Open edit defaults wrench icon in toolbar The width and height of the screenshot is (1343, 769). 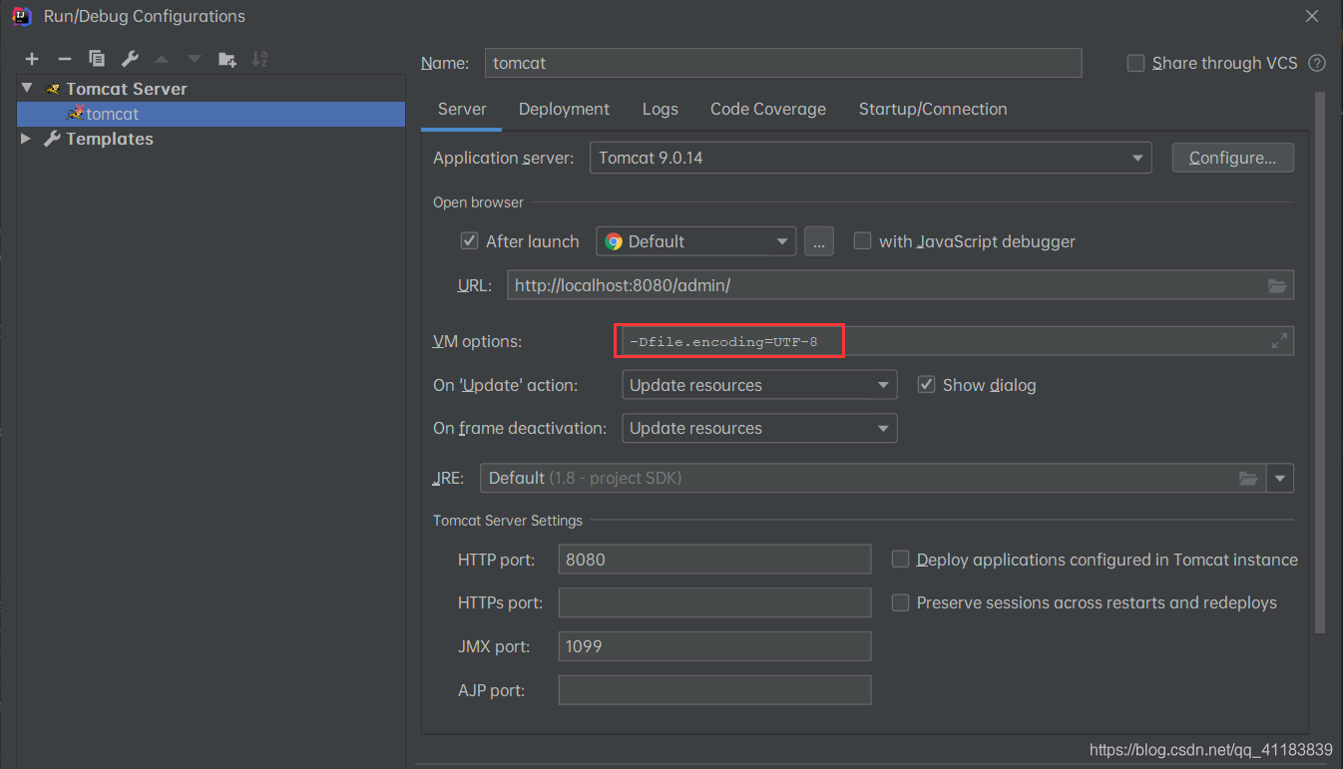pyautogui.click(x=130, y=59)
